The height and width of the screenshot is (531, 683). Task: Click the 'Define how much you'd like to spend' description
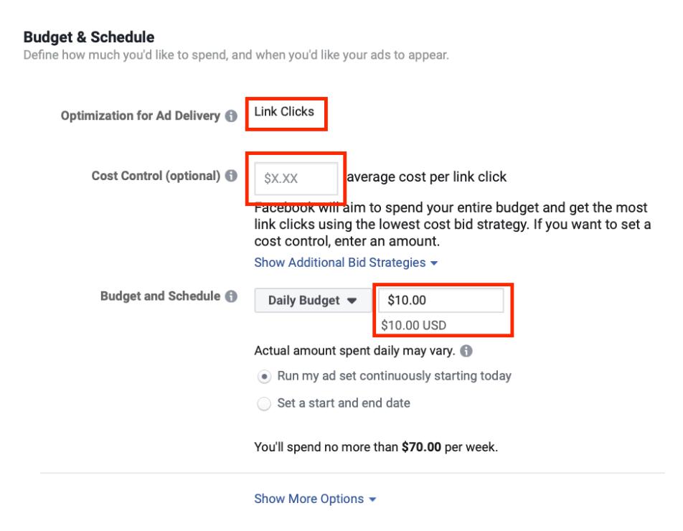pyautogui.click(x=236, y=55)
